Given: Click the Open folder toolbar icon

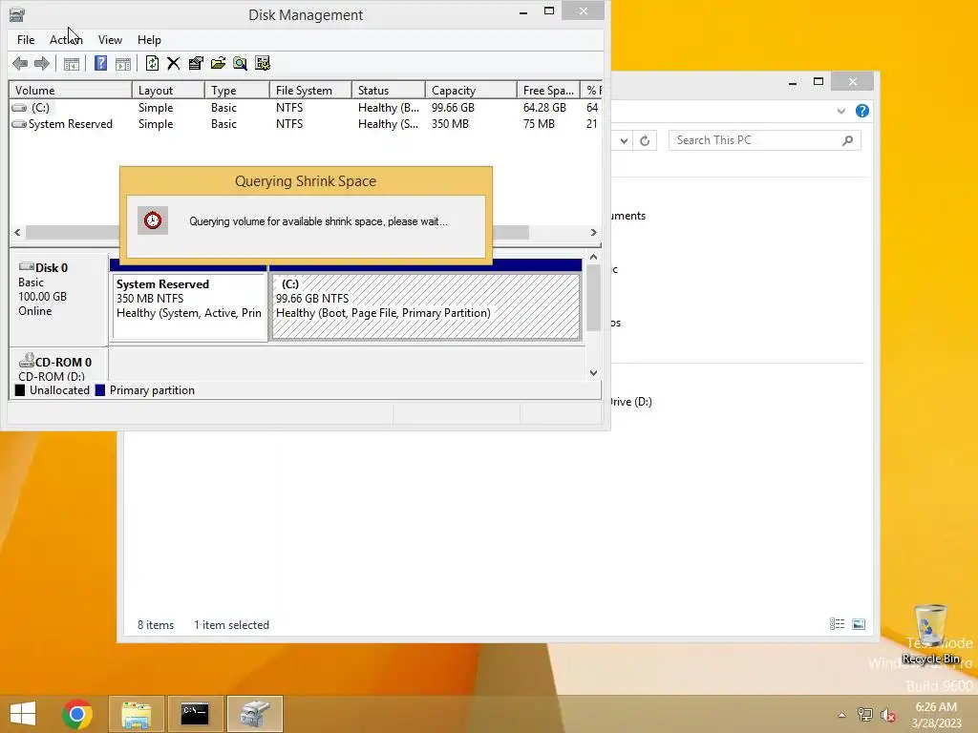Looking at the screenshot, I should pyautogui.click(x=219, y=63).
